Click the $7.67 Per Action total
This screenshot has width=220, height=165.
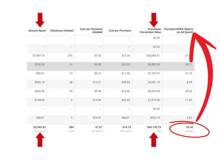point(98,127)
